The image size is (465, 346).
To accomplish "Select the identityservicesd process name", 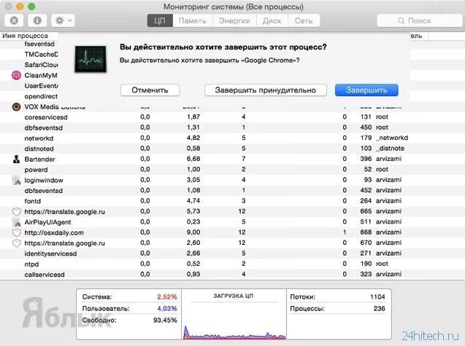I will (x=50, y=253).
